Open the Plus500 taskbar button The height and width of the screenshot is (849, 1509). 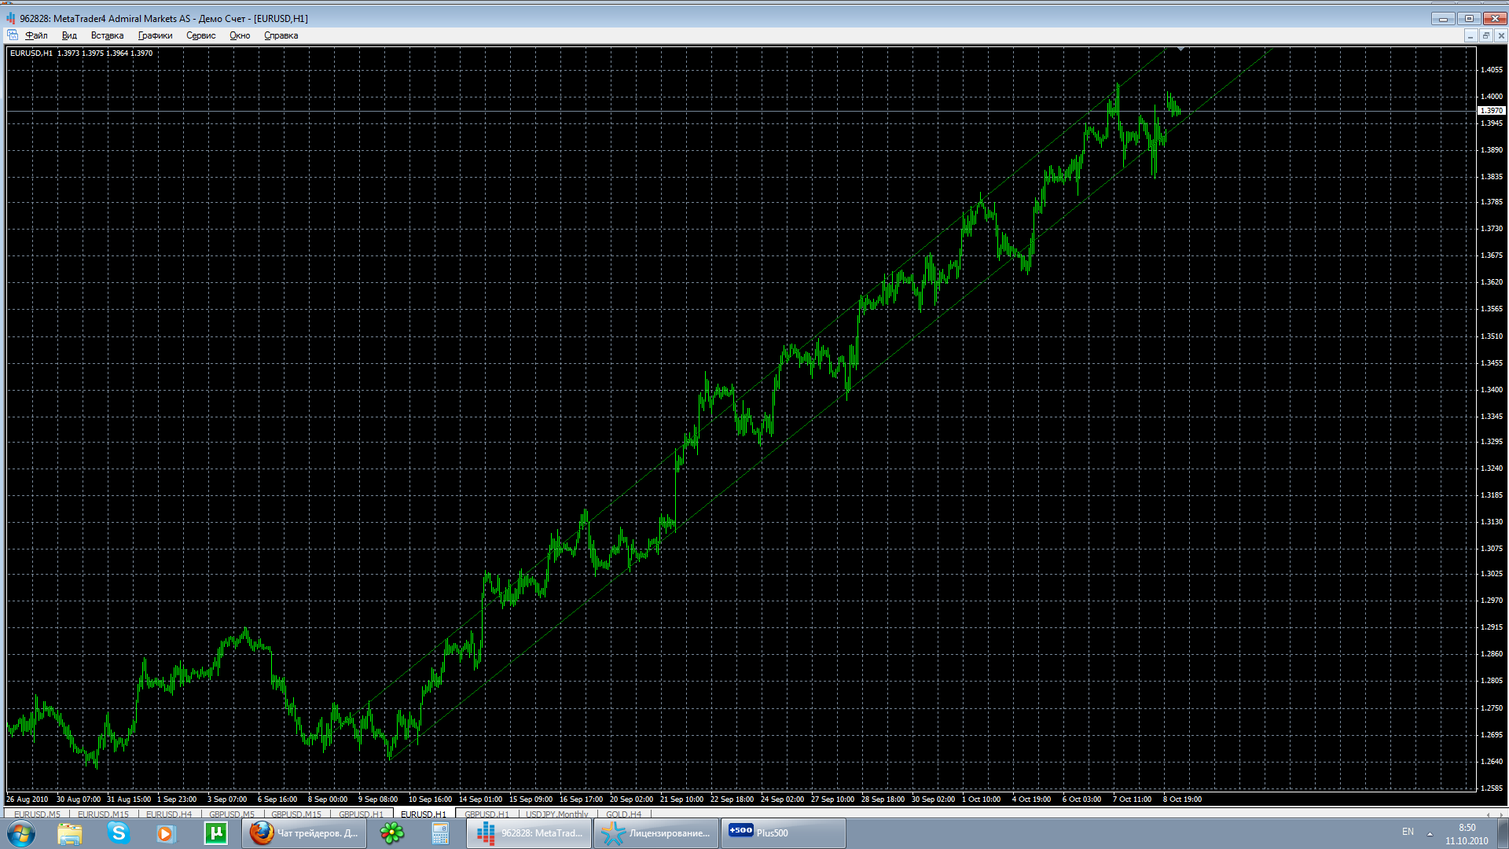point(782,832)
